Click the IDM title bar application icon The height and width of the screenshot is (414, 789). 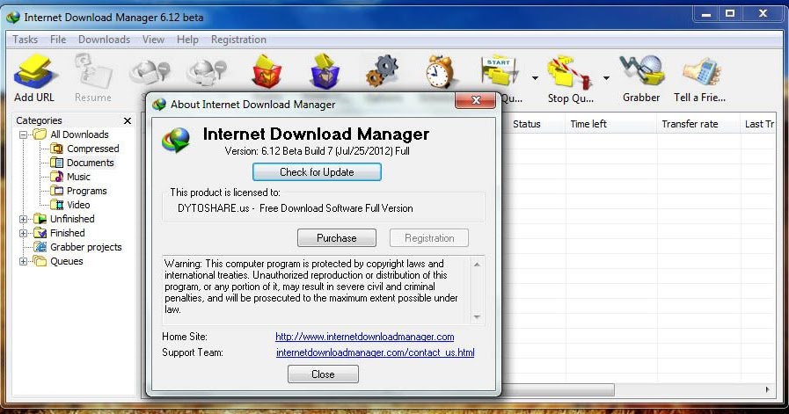tap(13, 18)
